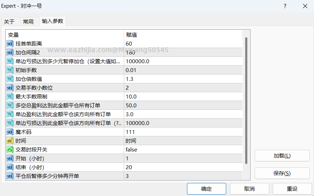Click the 加载(L) button
This screenshot has width=314, height=196.
[282, 156]
